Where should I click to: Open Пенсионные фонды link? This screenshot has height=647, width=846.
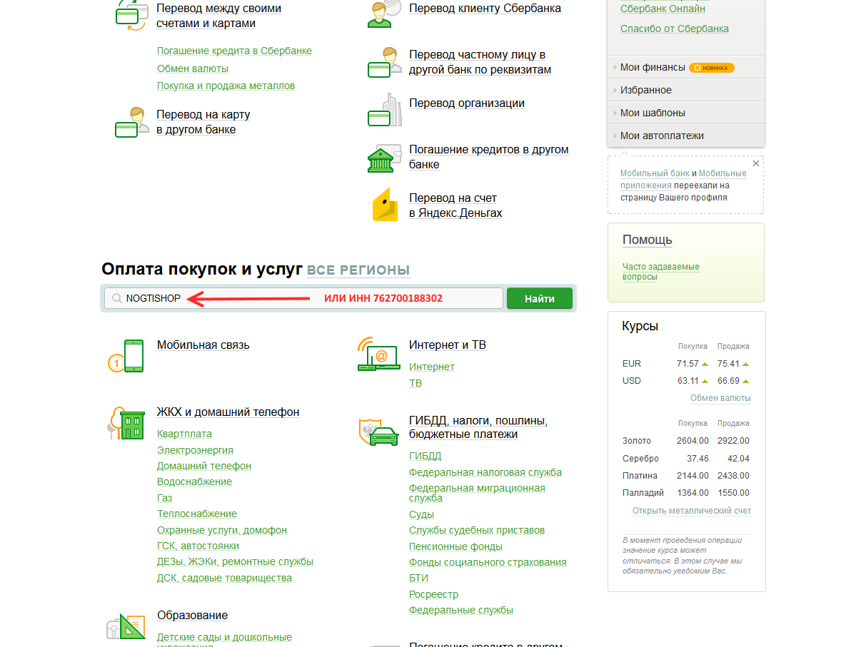click(x=456, y=546)
